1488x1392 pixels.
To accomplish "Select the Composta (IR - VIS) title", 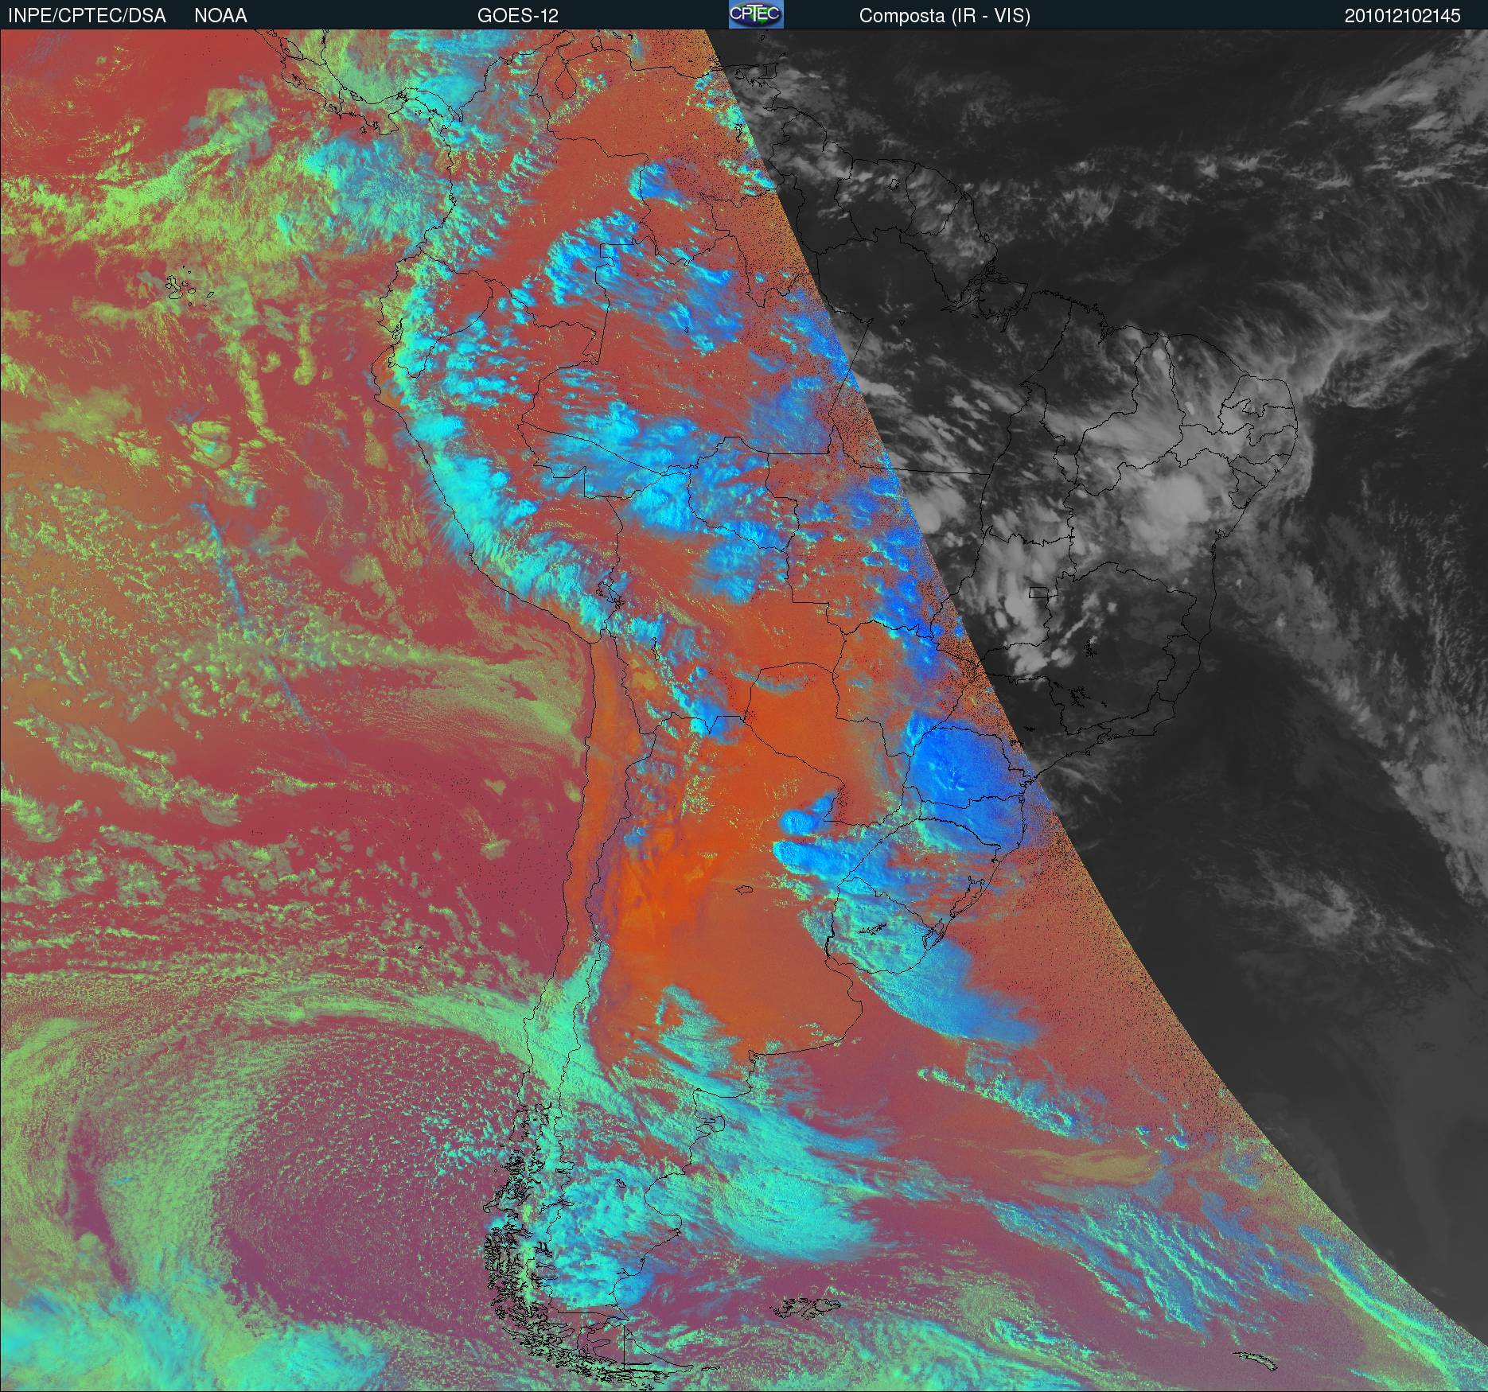I will 945,16.
